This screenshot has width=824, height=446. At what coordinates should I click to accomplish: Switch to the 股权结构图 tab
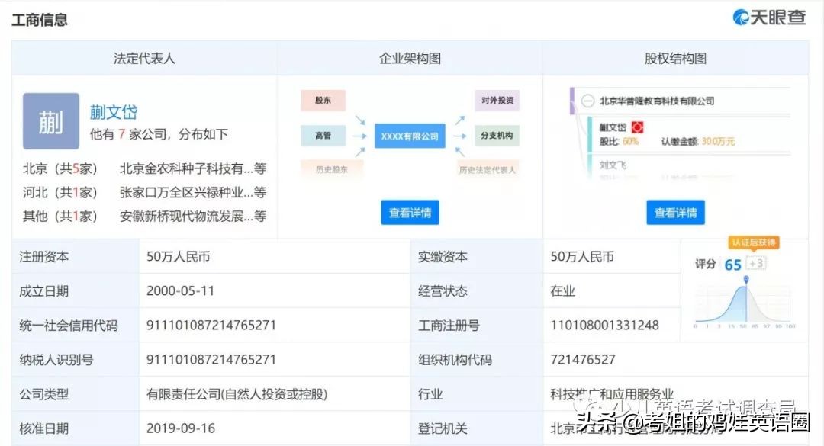[x=674, y=58]
